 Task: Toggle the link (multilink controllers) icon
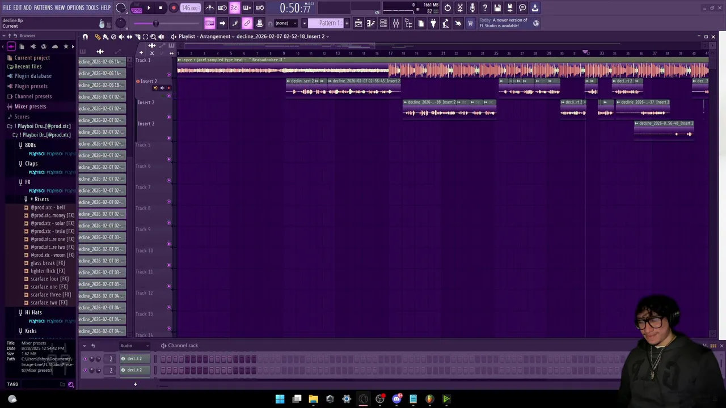click(x=247, y=23)
